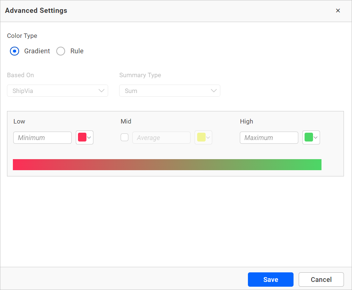The height and width of the screenshot is (290, 352).
Task: Expand the Low color dropdown arrow
Action: pyautogui.click(x=89, y=137)
